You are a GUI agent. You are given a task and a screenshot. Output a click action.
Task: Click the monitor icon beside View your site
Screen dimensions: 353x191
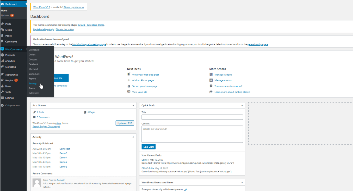[129, 92]
